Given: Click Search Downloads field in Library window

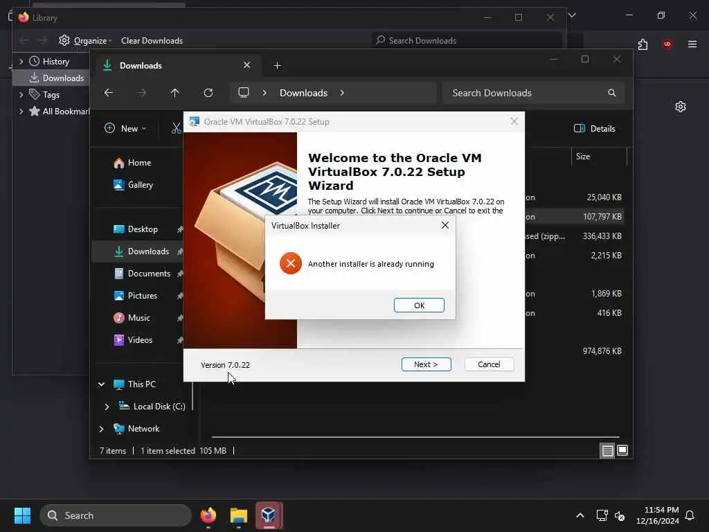Looking at the screenshot, I should coord(467,40).
